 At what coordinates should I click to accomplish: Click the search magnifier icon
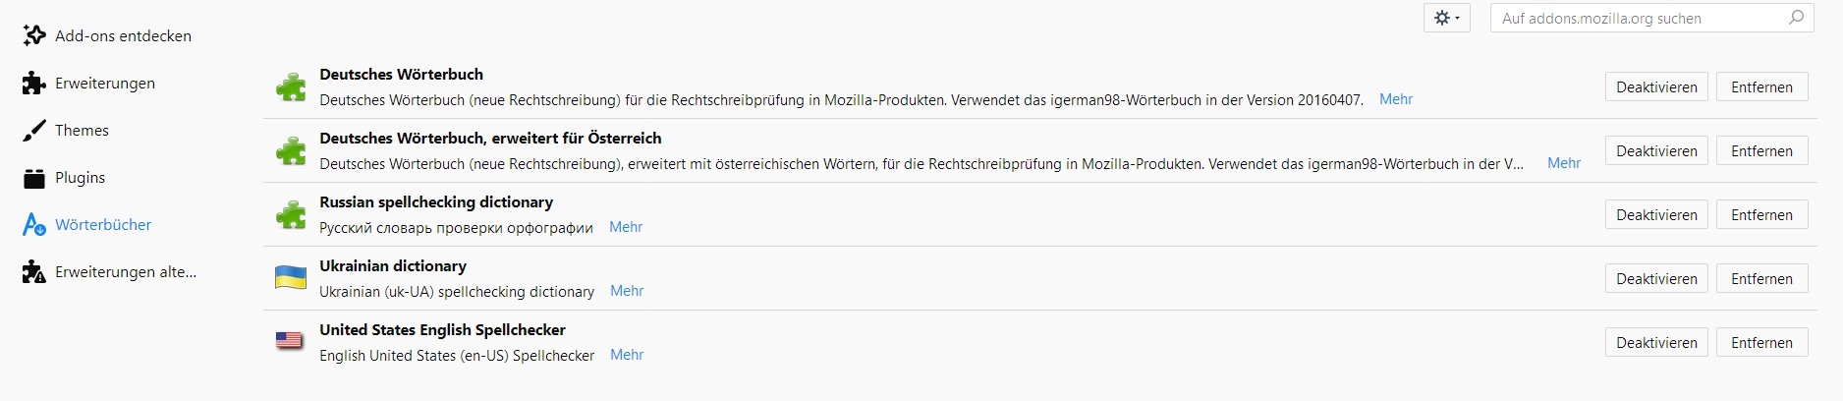point(1796,18)
